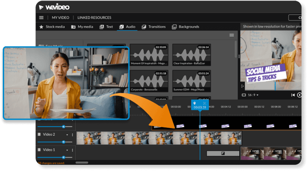Select the Clear Inspiration - BaltaZzar audio clip
This screenshot has height=171, width=308.
click(x=192, y=55)
